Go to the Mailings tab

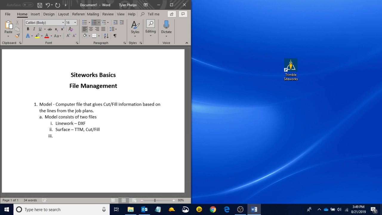[93, 14]
